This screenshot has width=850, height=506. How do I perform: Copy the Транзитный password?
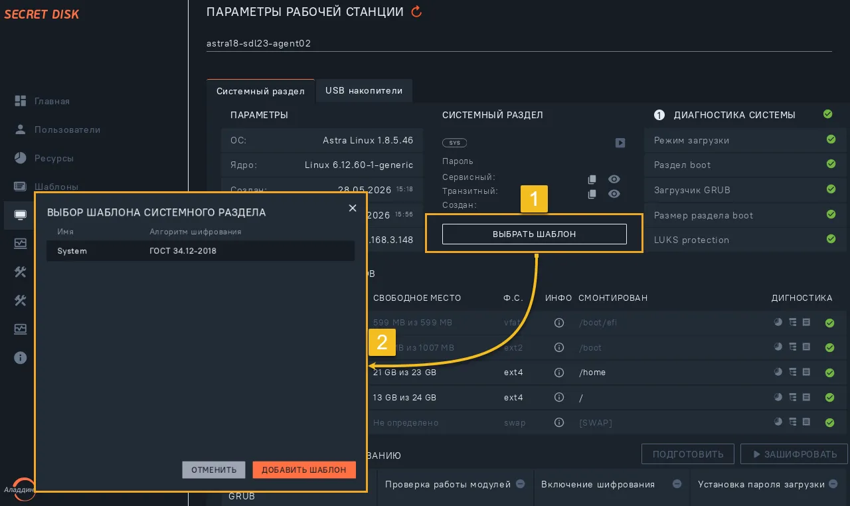[x=592, y=194]
